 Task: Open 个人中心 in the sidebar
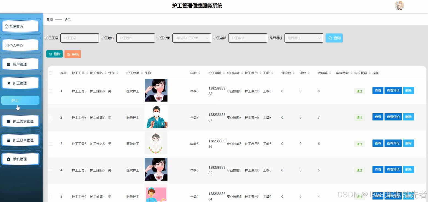pos(20,46)
